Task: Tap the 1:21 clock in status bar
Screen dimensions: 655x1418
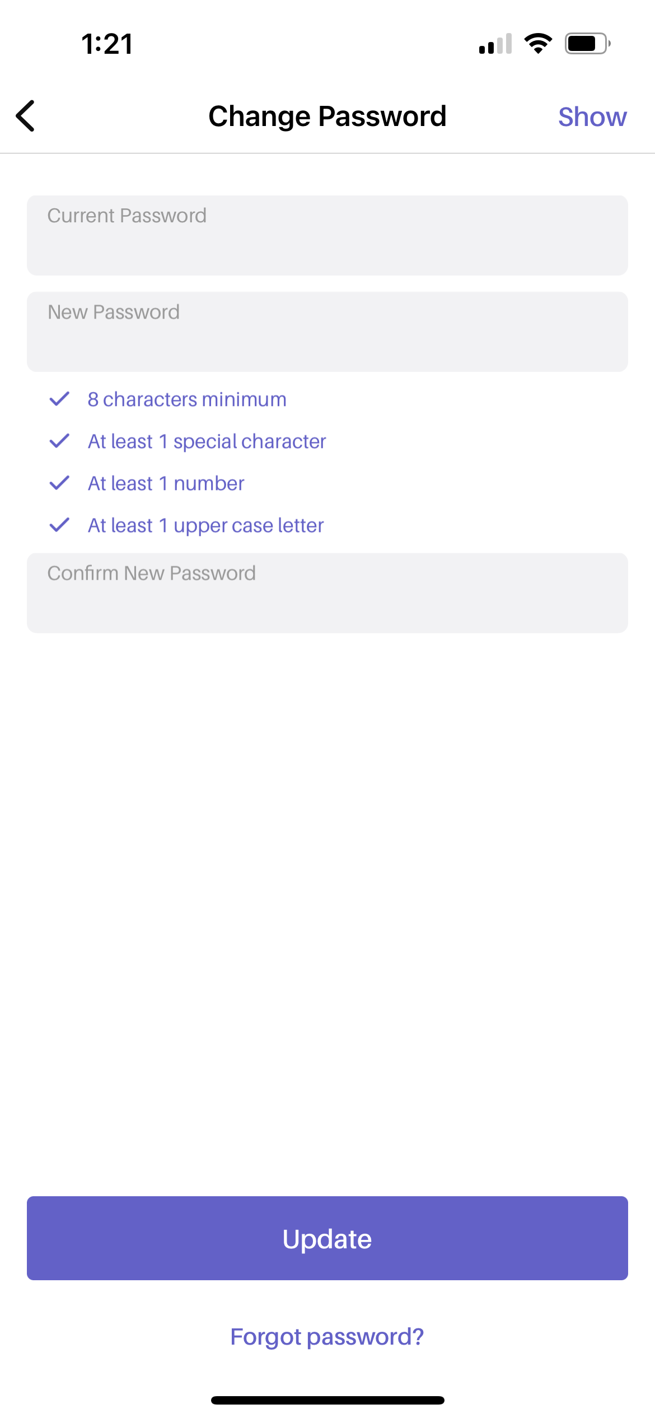Action: point(107,44)
